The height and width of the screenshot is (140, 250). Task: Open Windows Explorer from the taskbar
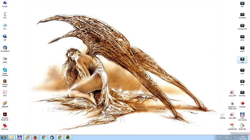pos(12,137)
